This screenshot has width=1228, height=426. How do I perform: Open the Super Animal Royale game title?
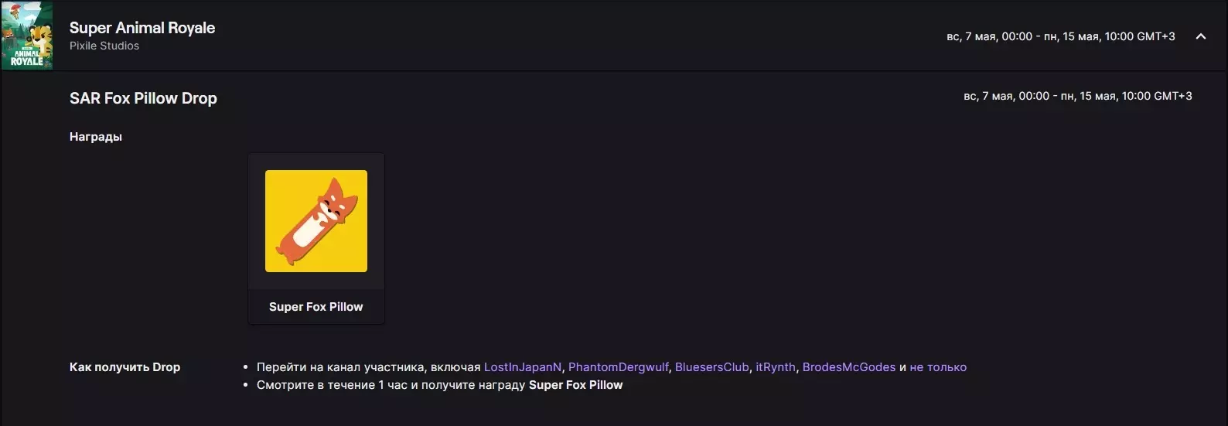pos(142,28)
